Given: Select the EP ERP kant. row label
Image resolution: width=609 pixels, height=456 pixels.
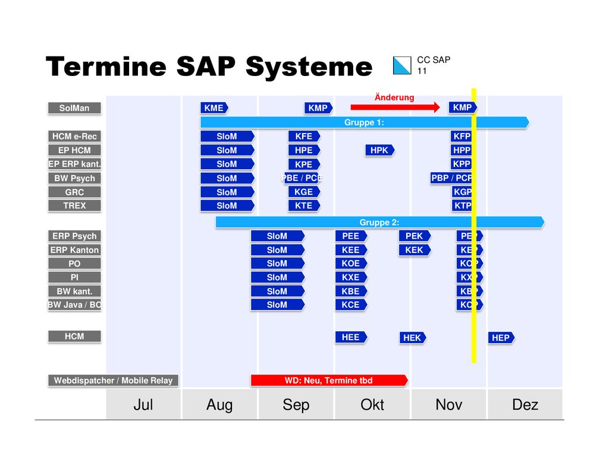Looking at the screenshot, I should coord(74,164).
